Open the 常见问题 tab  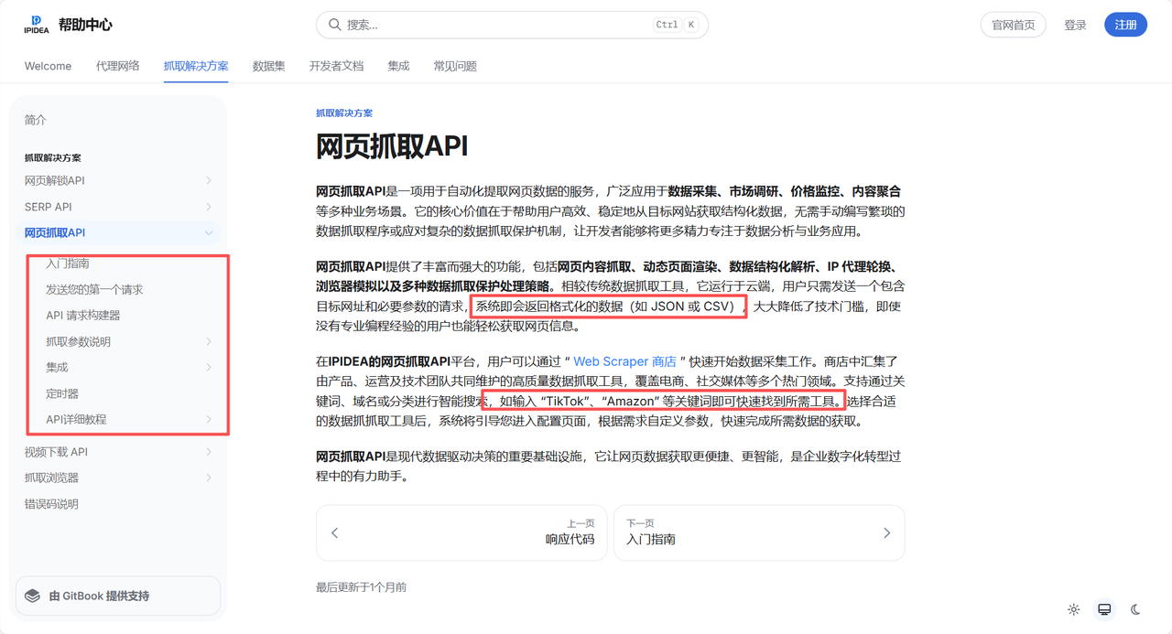tap(455, 66)
